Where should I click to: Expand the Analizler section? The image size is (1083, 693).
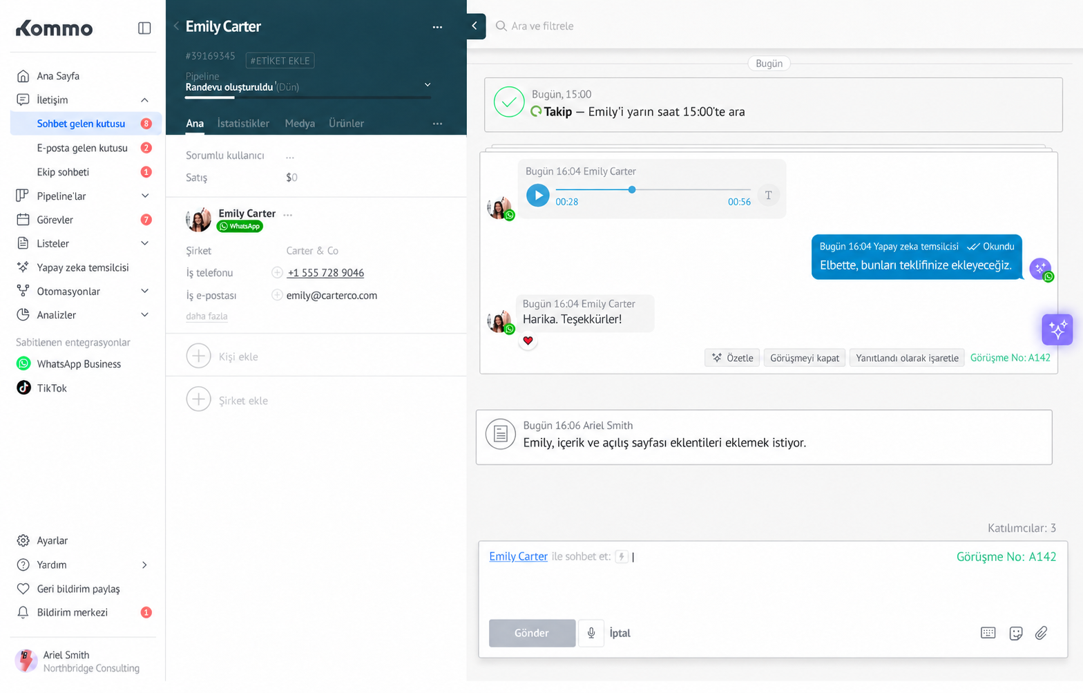pyautogui.click(x=144, y=315)
